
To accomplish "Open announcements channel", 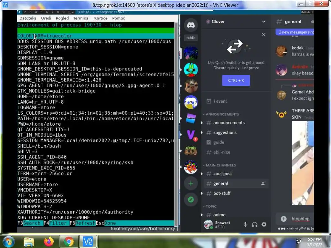I will click(x=235, y=123).
